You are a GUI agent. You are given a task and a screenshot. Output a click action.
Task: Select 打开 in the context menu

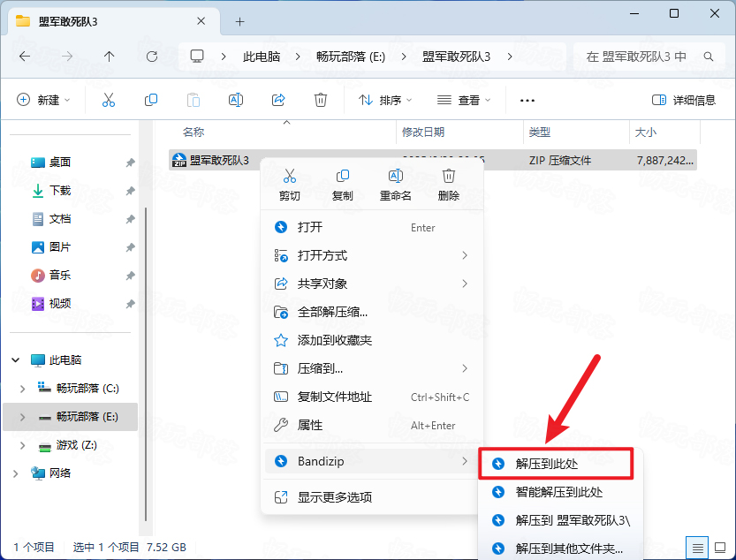372,227
